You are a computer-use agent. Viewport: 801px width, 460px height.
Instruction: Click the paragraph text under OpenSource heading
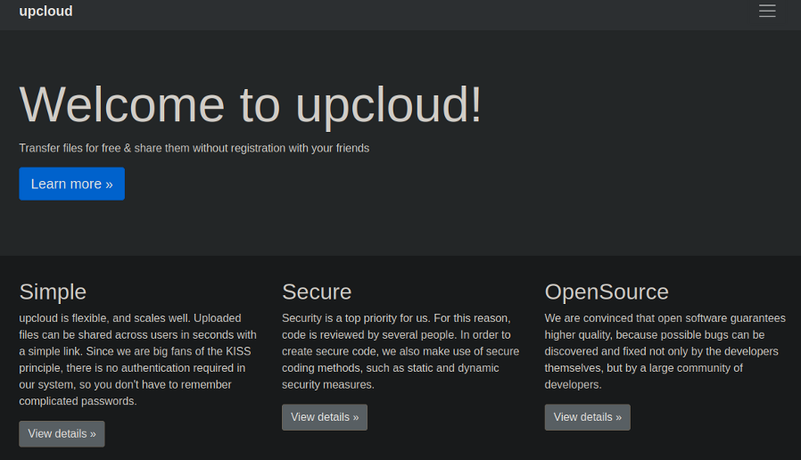coord(665,351)
